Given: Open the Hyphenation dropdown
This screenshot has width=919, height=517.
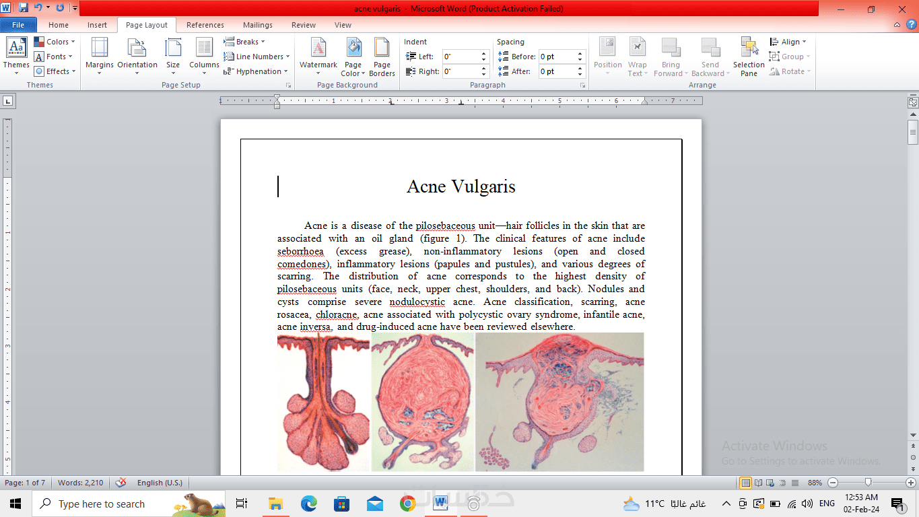Looking at the screenshot, I should (256, 71).
